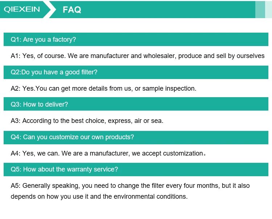The image size is (272, 219).
Task: Click the A2 answer about sample inspection
Action: coord(103,88)
